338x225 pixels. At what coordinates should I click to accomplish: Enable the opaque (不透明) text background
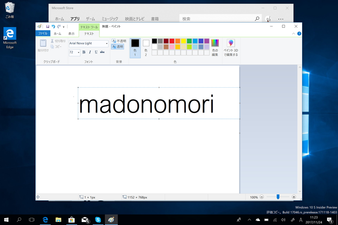click(119, 41)
